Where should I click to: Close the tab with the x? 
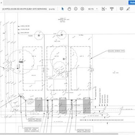pyautogui.click(x=1, y=3)
